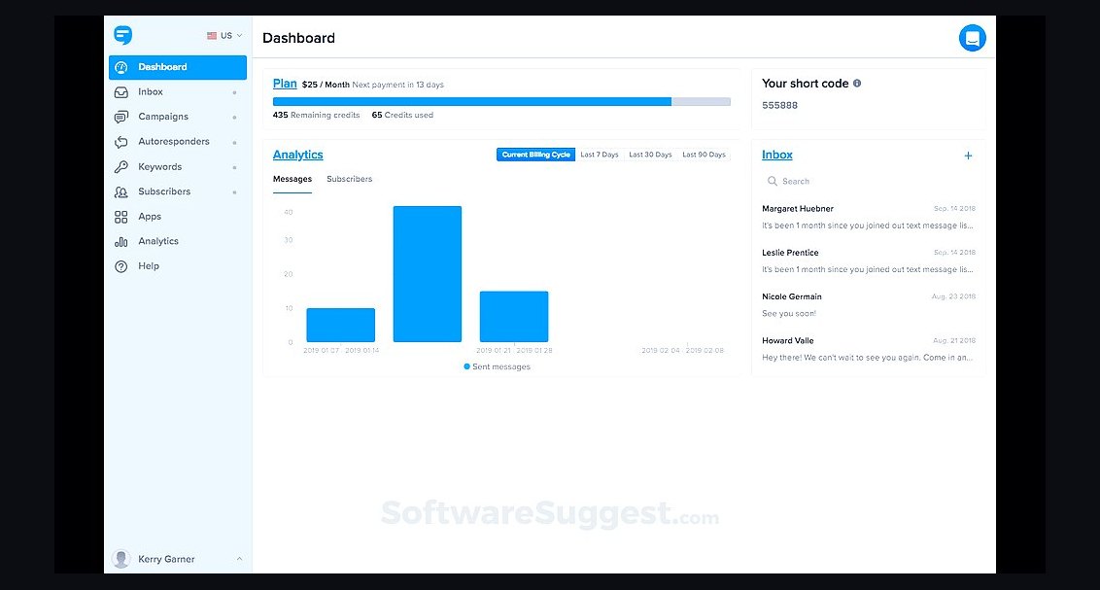The height and width of the screenshot is (590, 1100).
Task: Click the short code 555888
Action: (780, 106)
